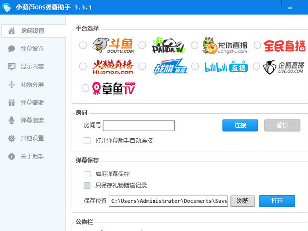Screen dimensions: 308x231
Task: Click the microphone icon beside 弹幕朗读
Action: click(x=11, y=120)
